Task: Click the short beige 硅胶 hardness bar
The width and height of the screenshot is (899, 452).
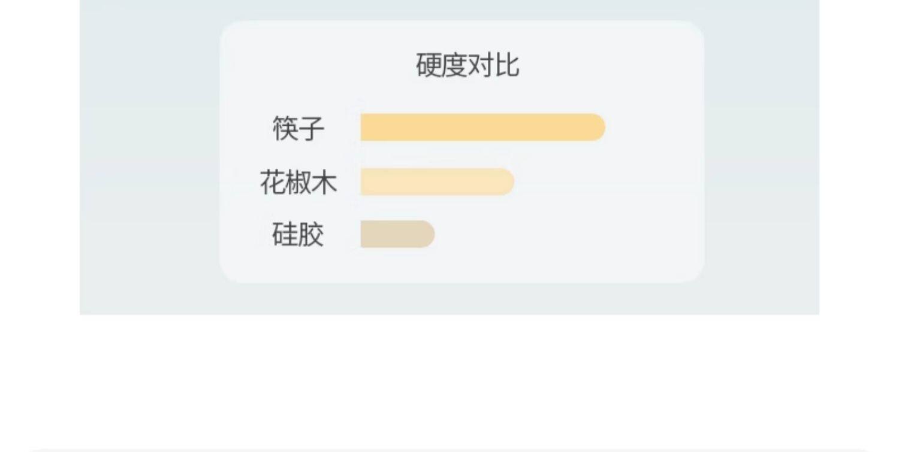Action: coord(396,234)
